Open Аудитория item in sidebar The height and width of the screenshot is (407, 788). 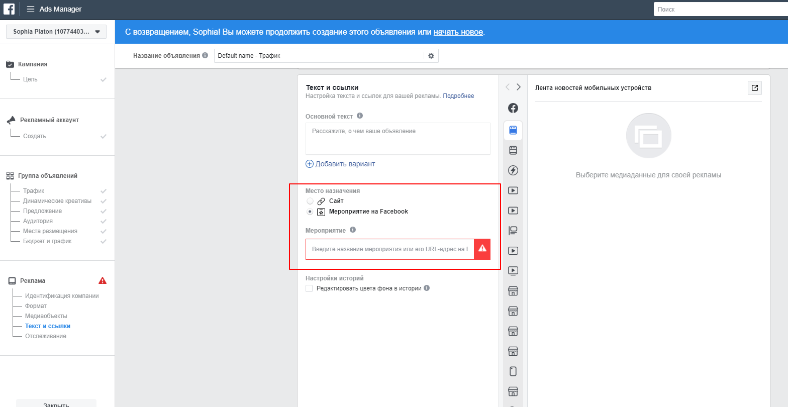pyautogui.click(x=38, y=221)
